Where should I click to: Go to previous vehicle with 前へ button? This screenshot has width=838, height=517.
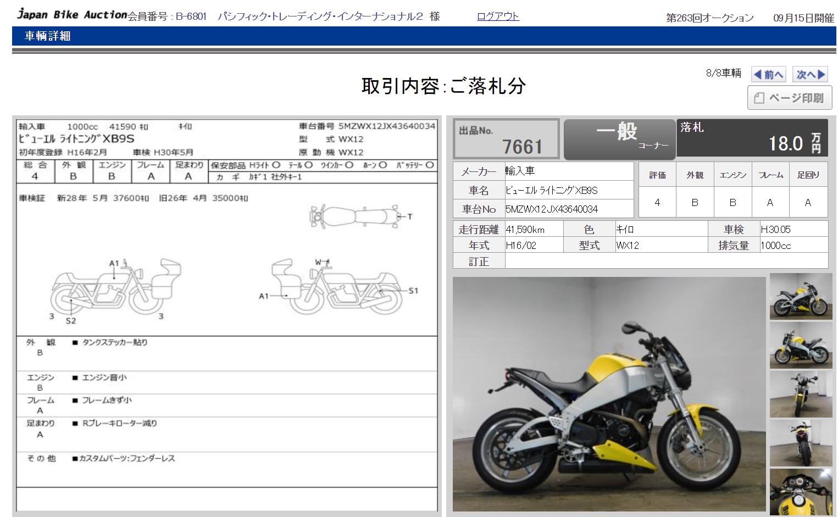pyautogui.click(x=768, y=74)
